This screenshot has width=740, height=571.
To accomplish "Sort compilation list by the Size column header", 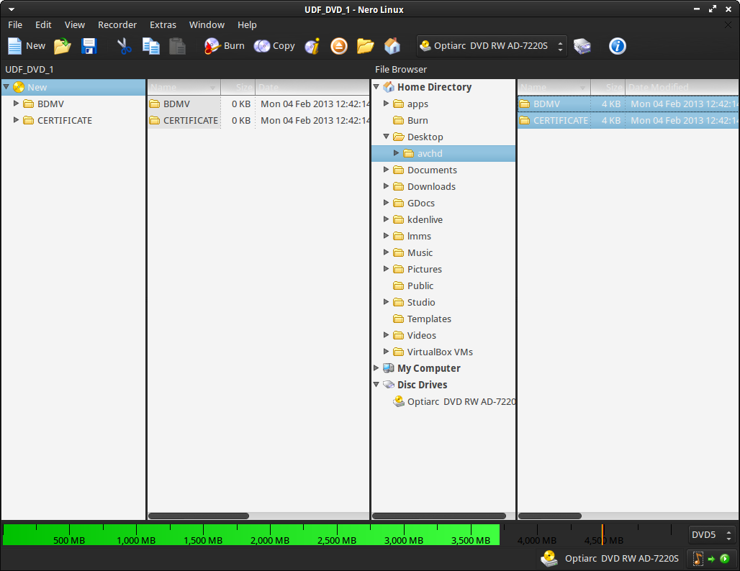I will pyautogui.click(x=238, y=87).
